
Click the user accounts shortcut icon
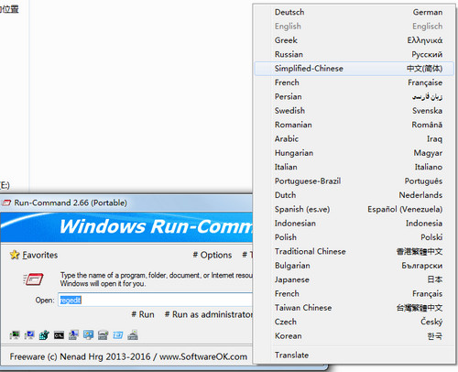73,335
